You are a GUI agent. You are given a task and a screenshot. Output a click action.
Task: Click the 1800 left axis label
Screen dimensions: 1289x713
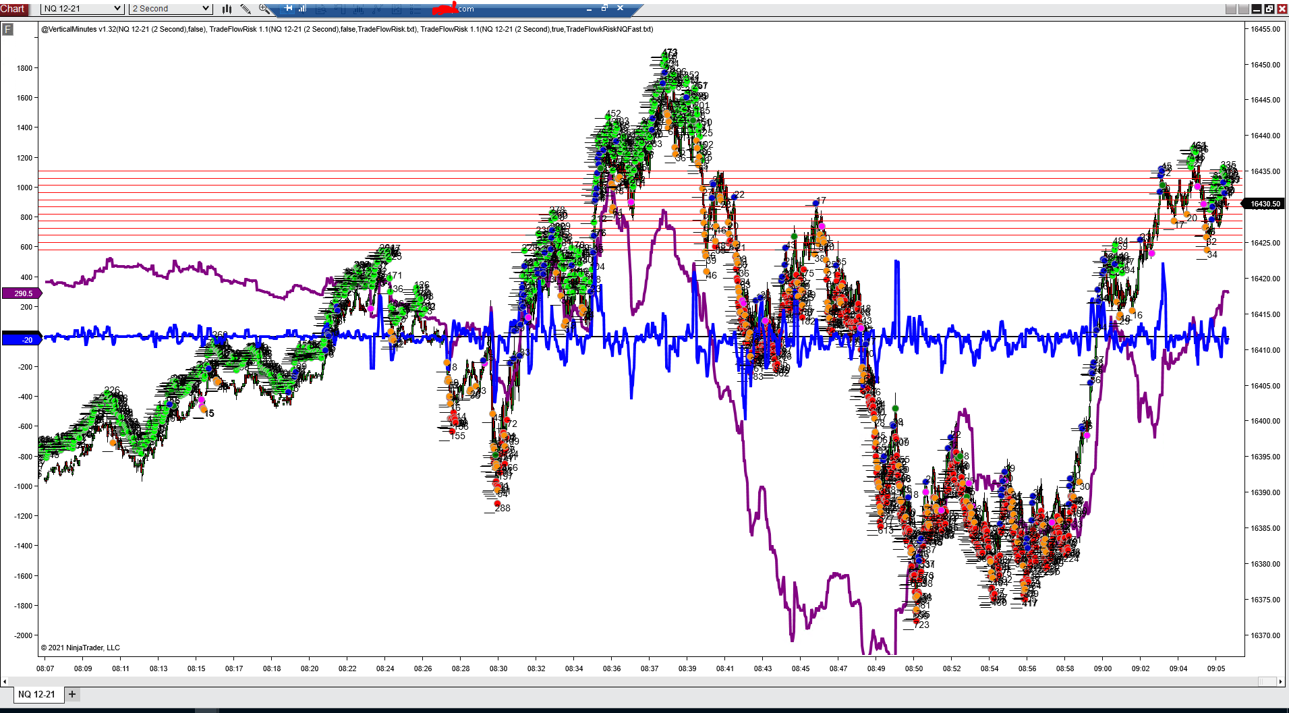click(24, 67)
